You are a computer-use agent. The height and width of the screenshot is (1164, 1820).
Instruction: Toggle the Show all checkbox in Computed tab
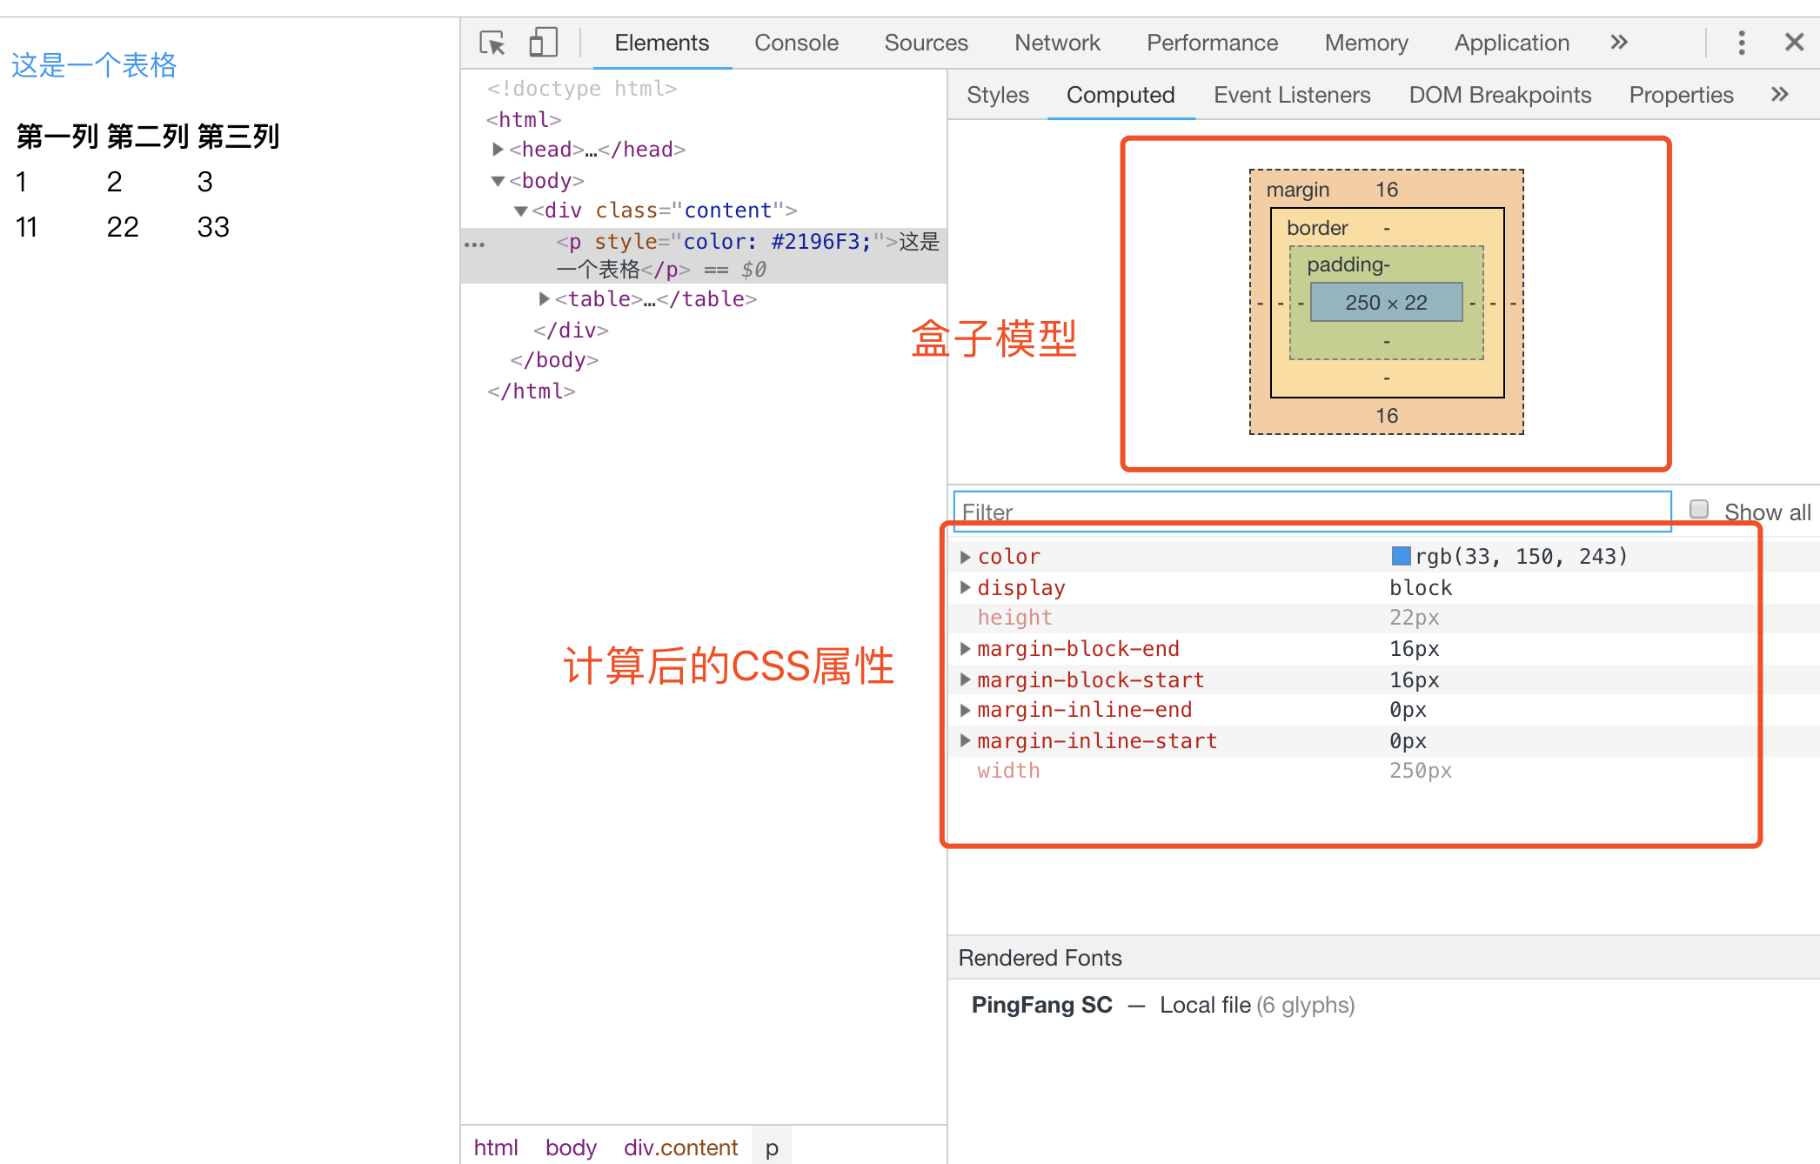point(1701,509)
